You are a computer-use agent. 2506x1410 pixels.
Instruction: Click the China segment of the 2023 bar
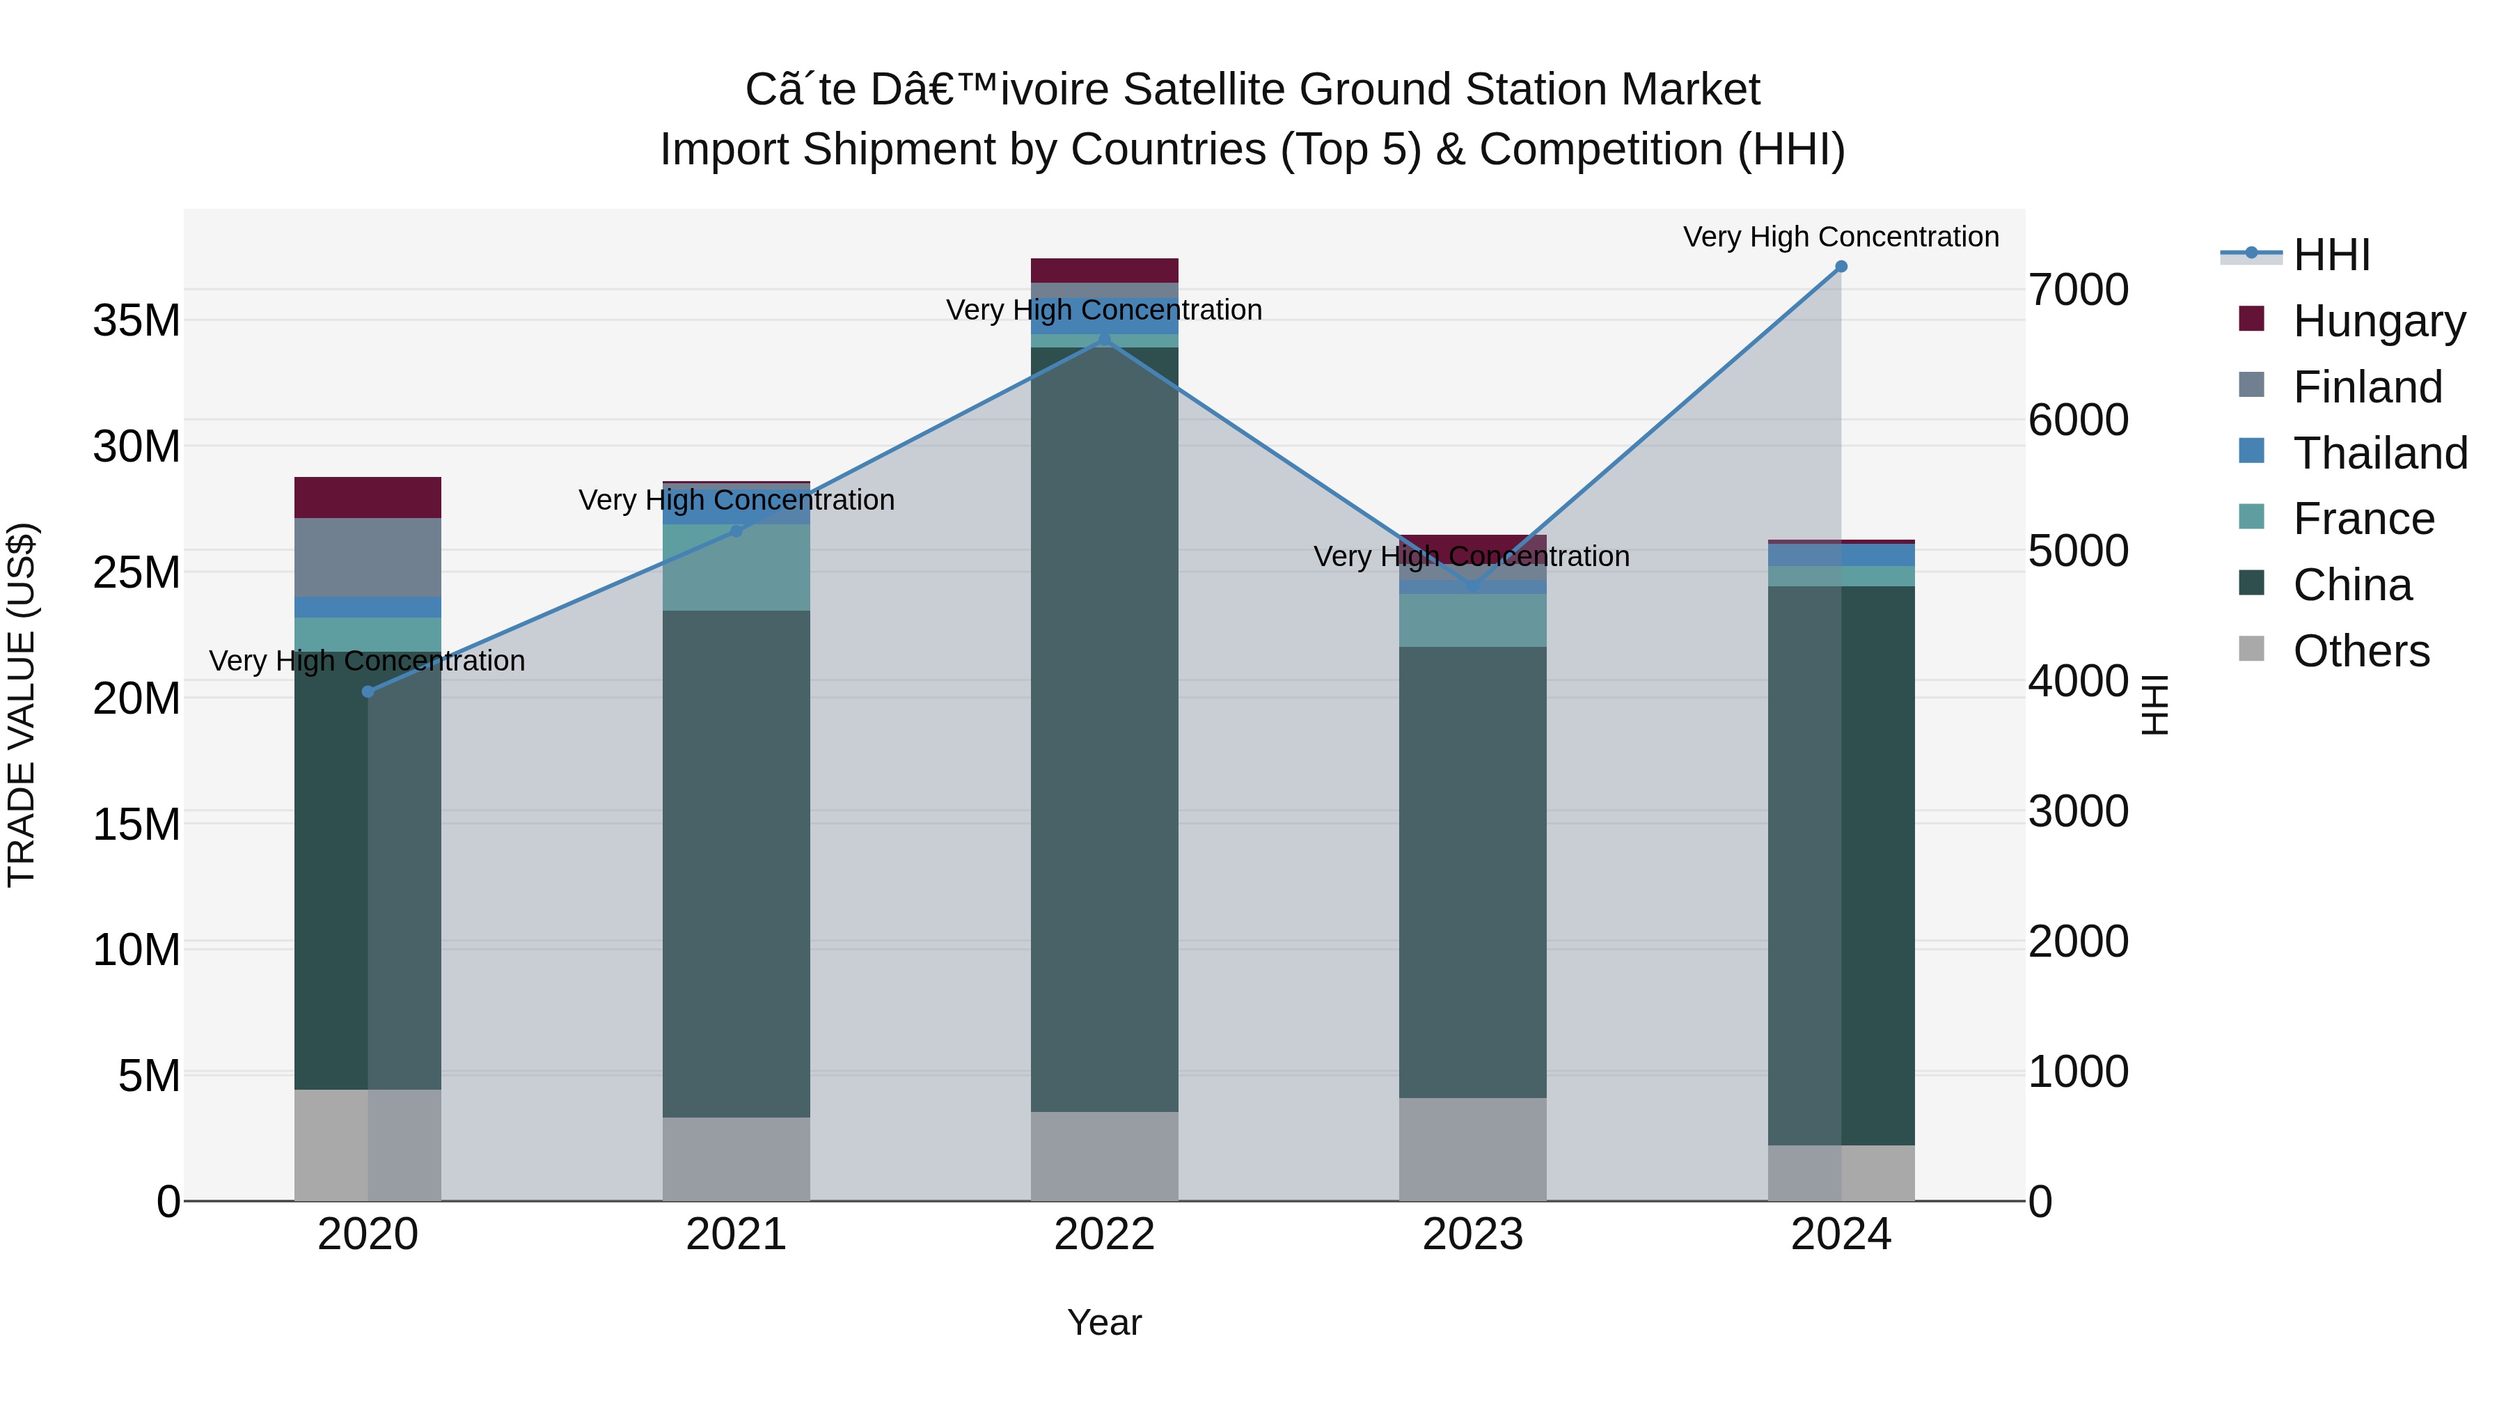(1473, 873)
